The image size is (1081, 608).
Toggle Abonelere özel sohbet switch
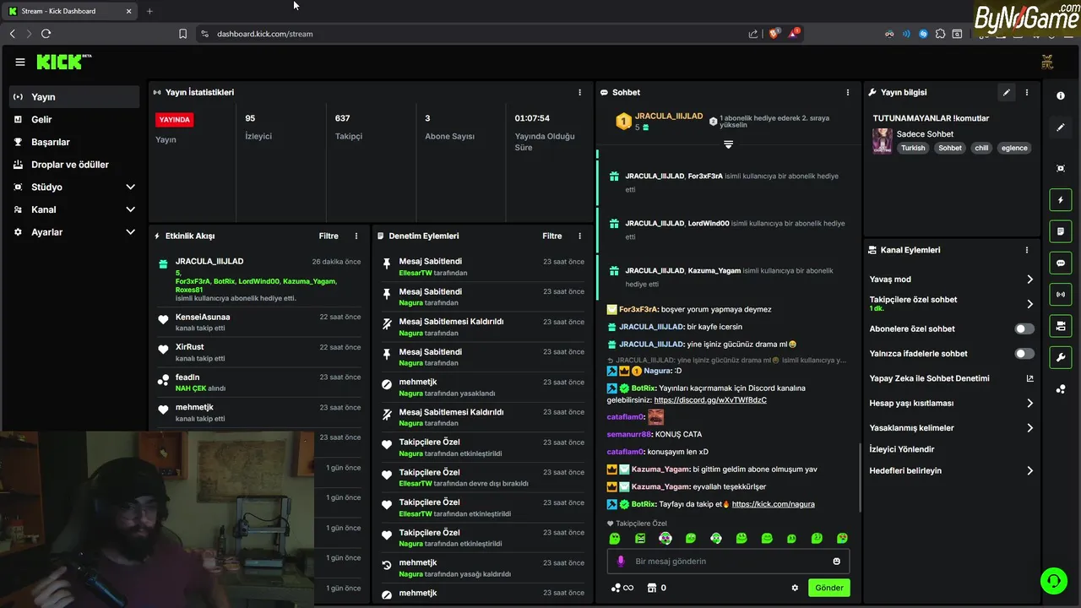(x=1024, y=328)
